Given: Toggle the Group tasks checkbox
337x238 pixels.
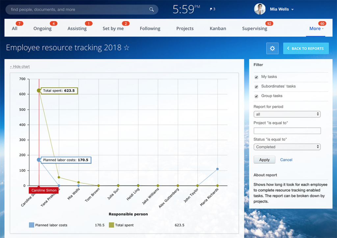Looking at the screenshot, I should (256, 96).
